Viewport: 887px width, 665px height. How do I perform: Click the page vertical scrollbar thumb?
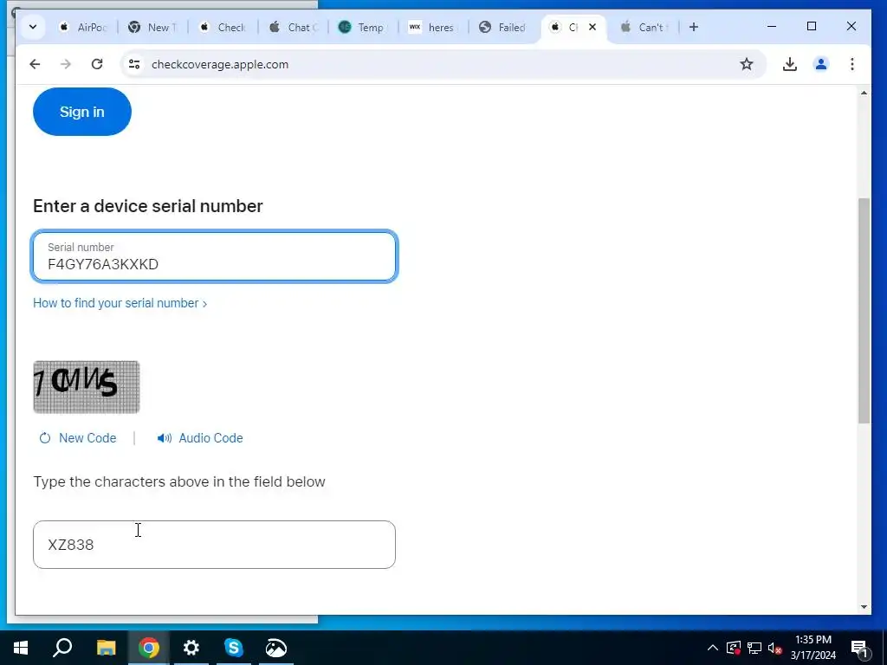(864, 311)
